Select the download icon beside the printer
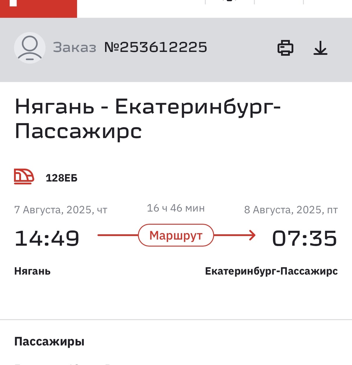352x365 pixels. tap(321, 48)
